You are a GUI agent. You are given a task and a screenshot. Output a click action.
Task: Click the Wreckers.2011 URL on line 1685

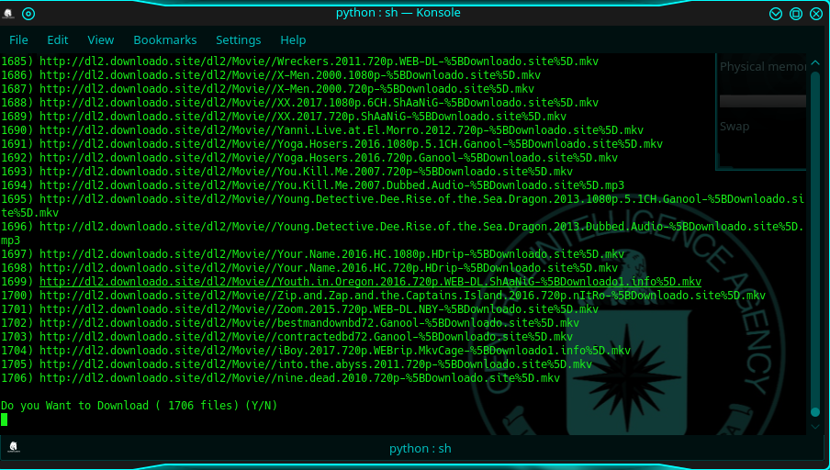tap(319, 62)
